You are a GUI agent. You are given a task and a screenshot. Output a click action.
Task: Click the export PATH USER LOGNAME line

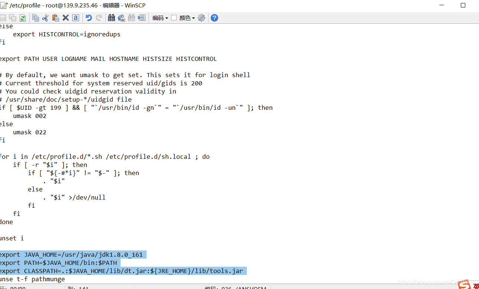pos(108,59)
